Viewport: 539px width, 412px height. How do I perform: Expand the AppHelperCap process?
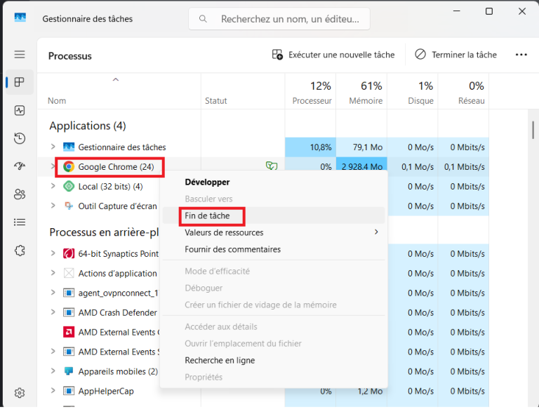coord(53,391)
